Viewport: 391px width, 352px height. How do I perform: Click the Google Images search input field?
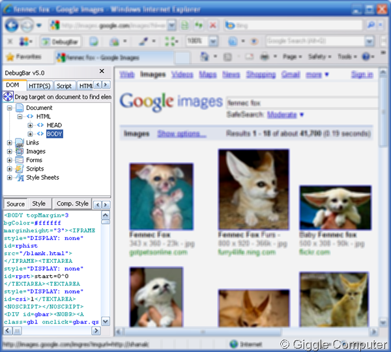tap(302, 103)
